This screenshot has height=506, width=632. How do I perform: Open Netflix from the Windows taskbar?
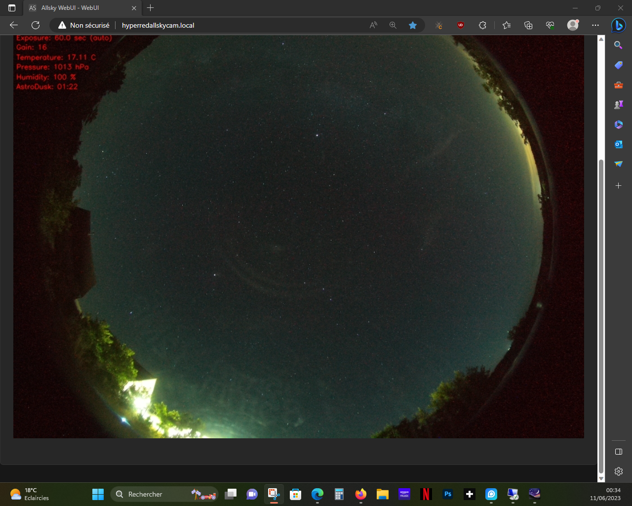coord(426,494)
